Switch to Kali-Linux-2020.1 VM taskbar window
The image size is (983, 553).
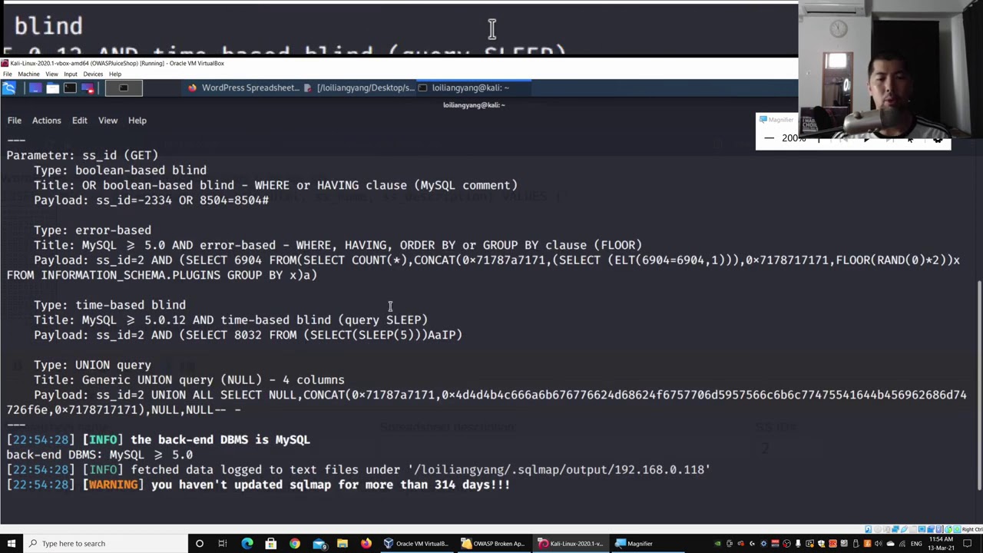tap(571, 544)
